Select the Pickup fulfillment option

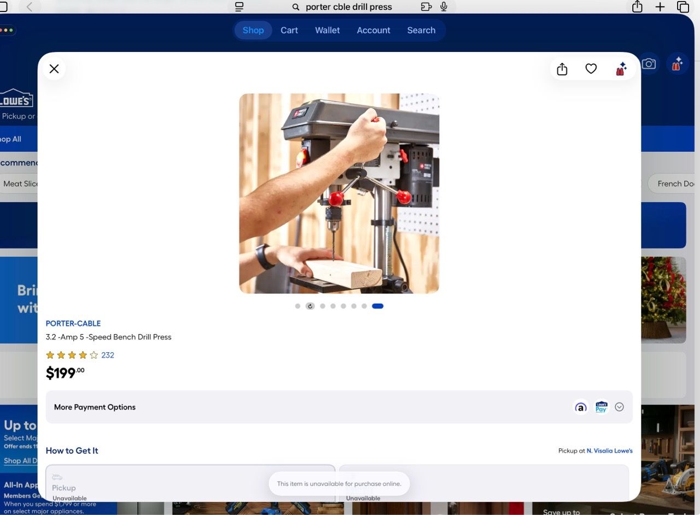190,483
